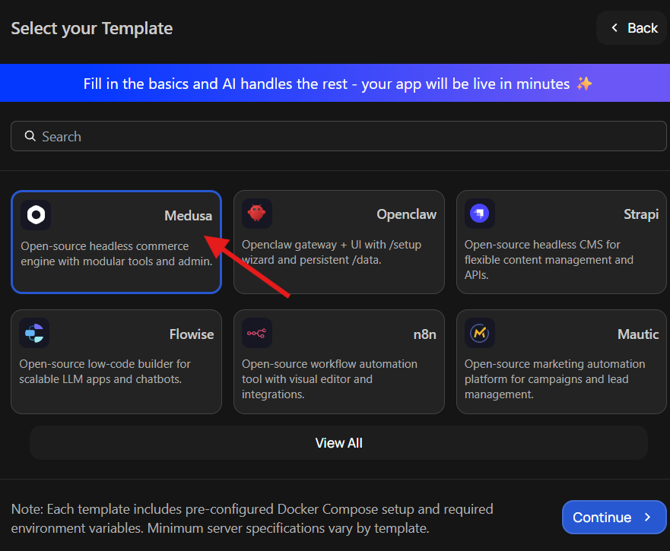This screenshot has height=551, width=670.
Task: Click the Medusa logo icon
Action: point(36,215)
